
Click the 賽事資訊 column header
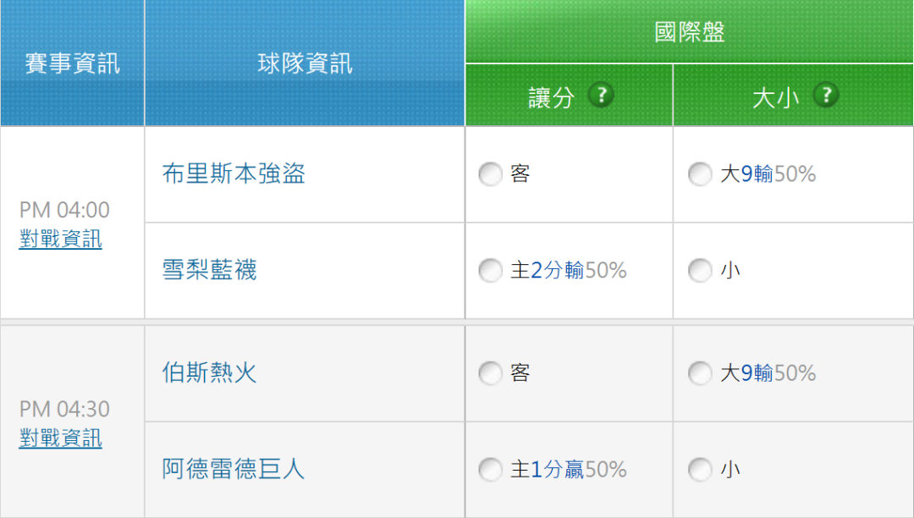73,63
